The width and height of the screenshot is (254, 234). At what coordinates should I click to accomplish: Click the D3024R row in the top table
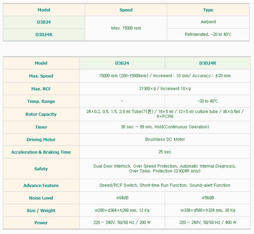tap(44, 34)
